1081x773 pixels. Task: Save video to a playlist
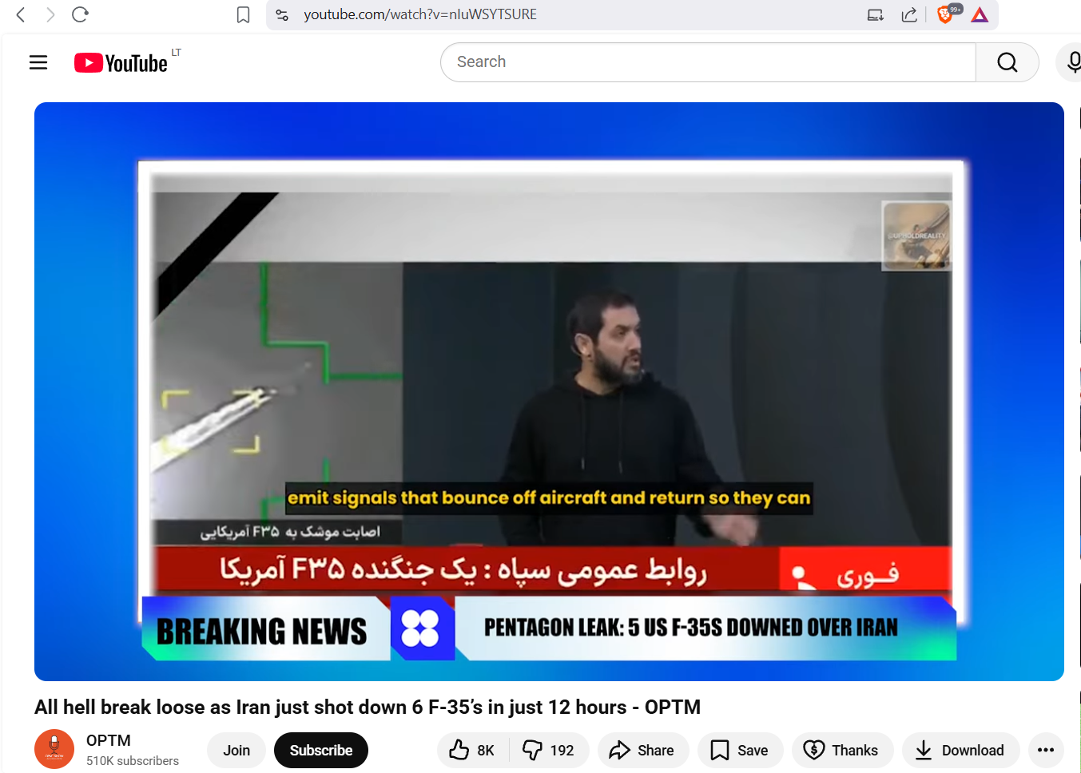(x=740, y=751)
